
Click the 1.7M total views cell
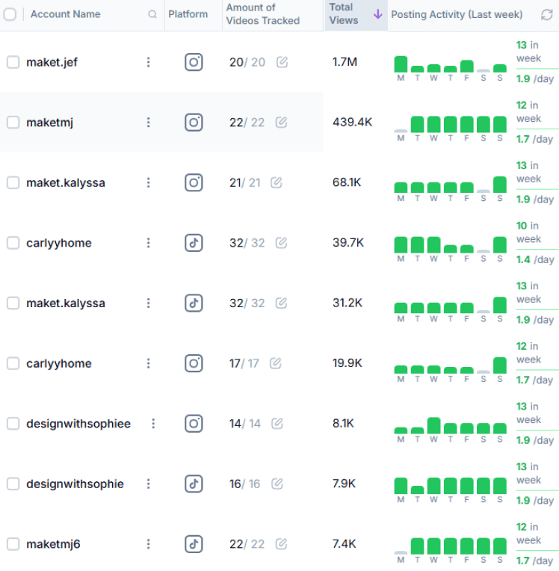pyautogui.click(x=345, y=62)
